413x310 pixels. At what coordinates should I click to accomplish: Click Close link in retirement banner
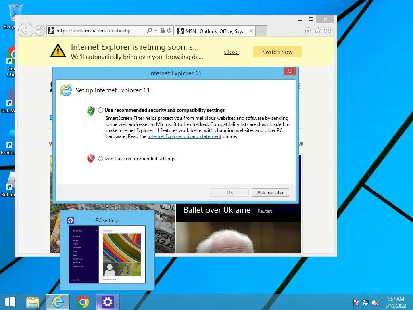231,52
